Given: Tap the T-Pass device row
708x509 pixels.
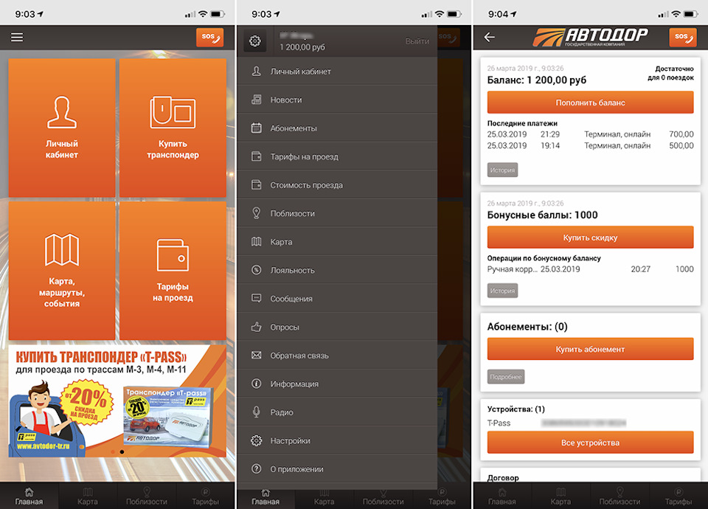Looking at the screenshot, I should pos(590,423).
